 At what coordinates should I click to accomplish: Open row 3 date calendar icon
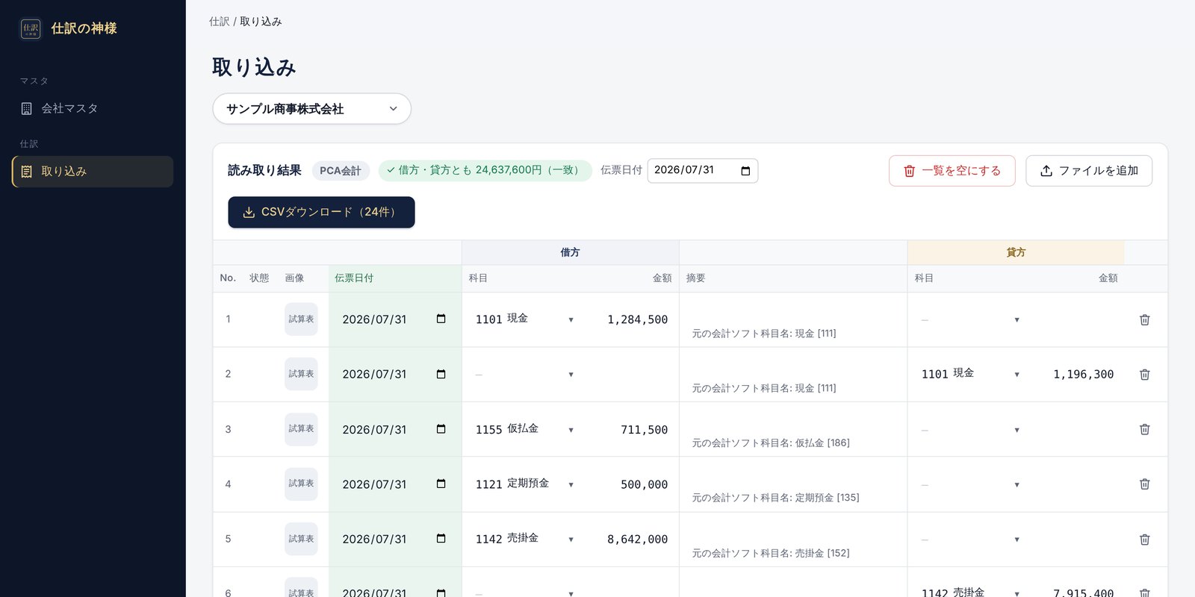(441, 429)
